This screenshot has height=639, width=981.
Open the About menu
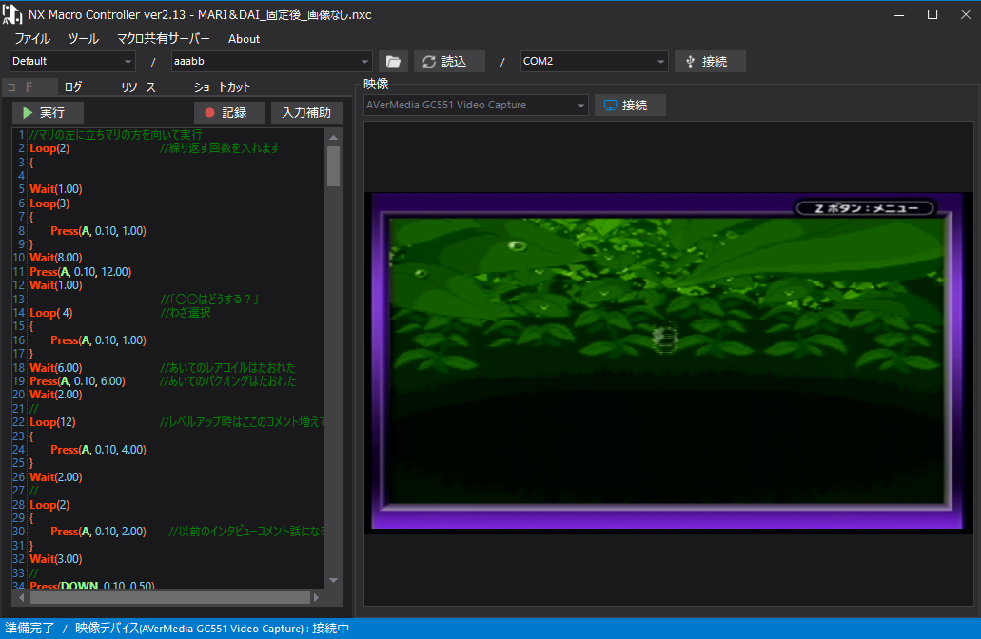244,39
